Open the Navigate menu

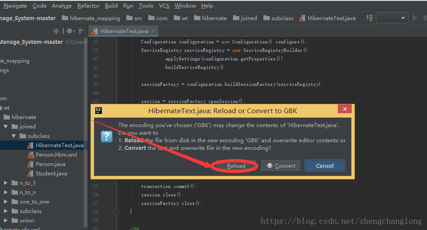click(15, 6)
